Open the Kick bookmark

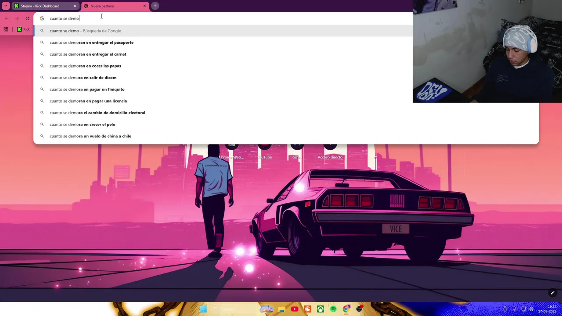click(23, 29)
